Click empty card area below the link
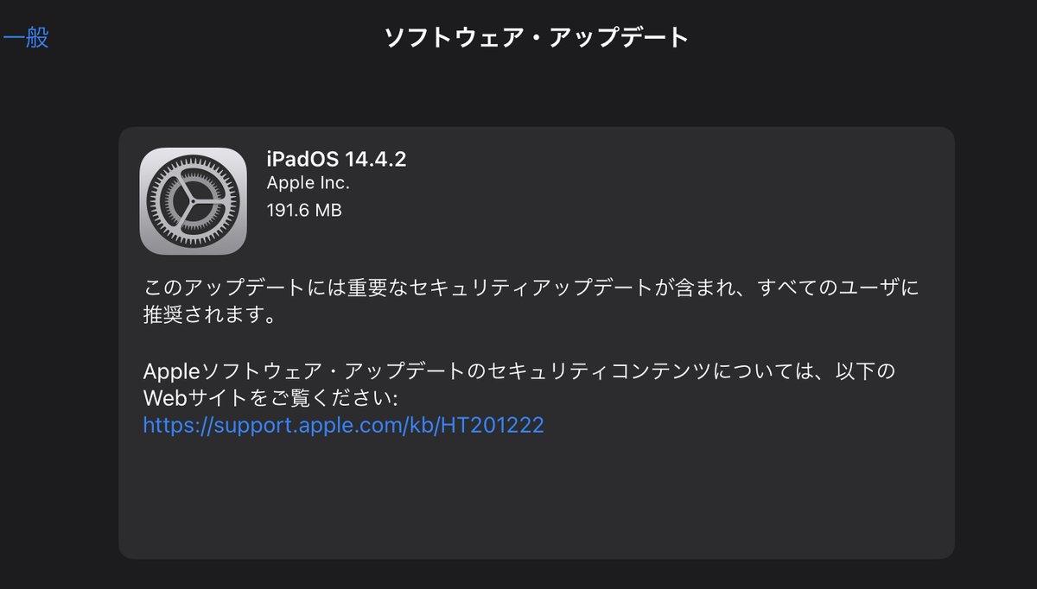This screenshot has width=1037, height=589. tap(536, 497)
